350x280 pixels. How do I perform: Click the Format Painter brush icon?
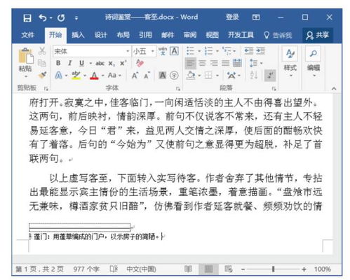point(42,75)
